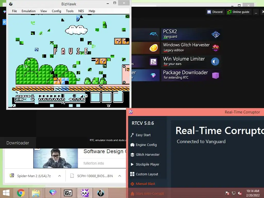Open Engine Config in RTCV sidebar

(146, 145)
